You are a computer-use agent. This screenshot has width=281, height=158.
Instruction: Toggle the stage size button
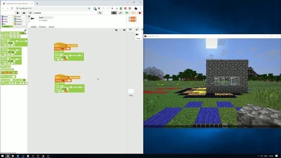114,13
